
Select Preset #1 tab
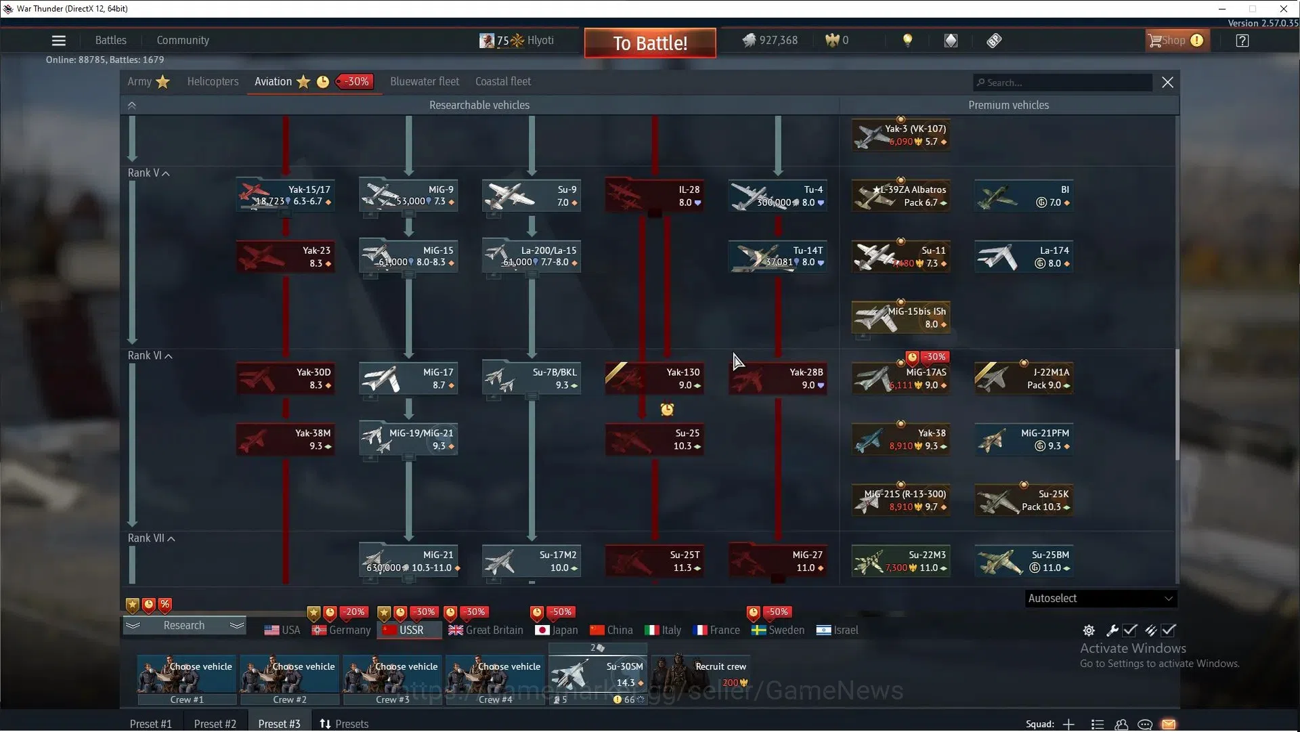click(x=151, y=725)
